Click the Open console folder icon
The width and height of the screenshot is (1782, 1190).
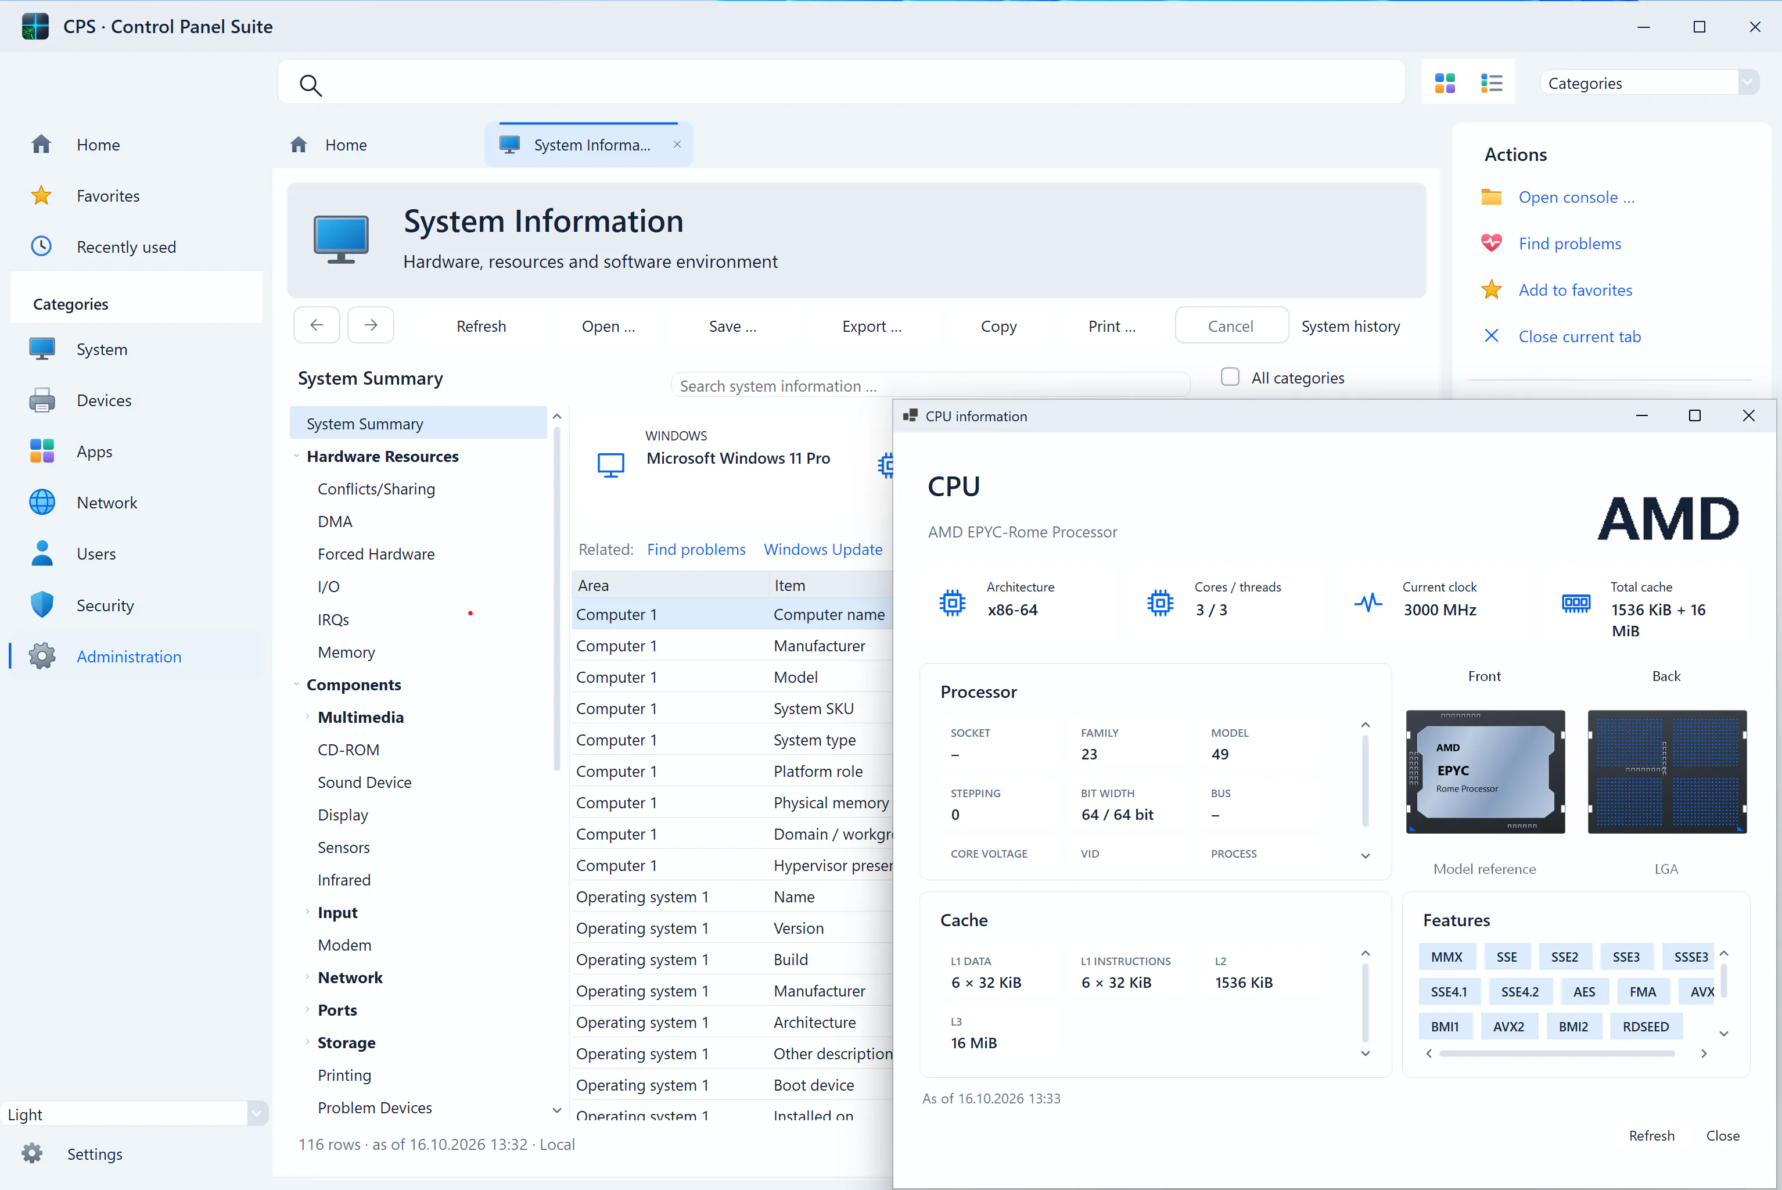(1490, 198)
